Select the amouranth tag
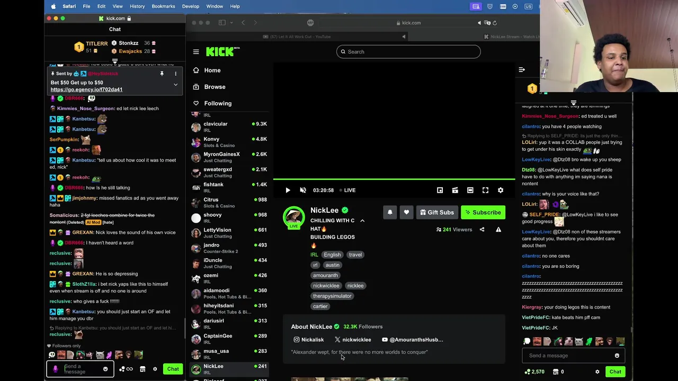The height and width of the screenshot is (381, 678). point(325,275)
